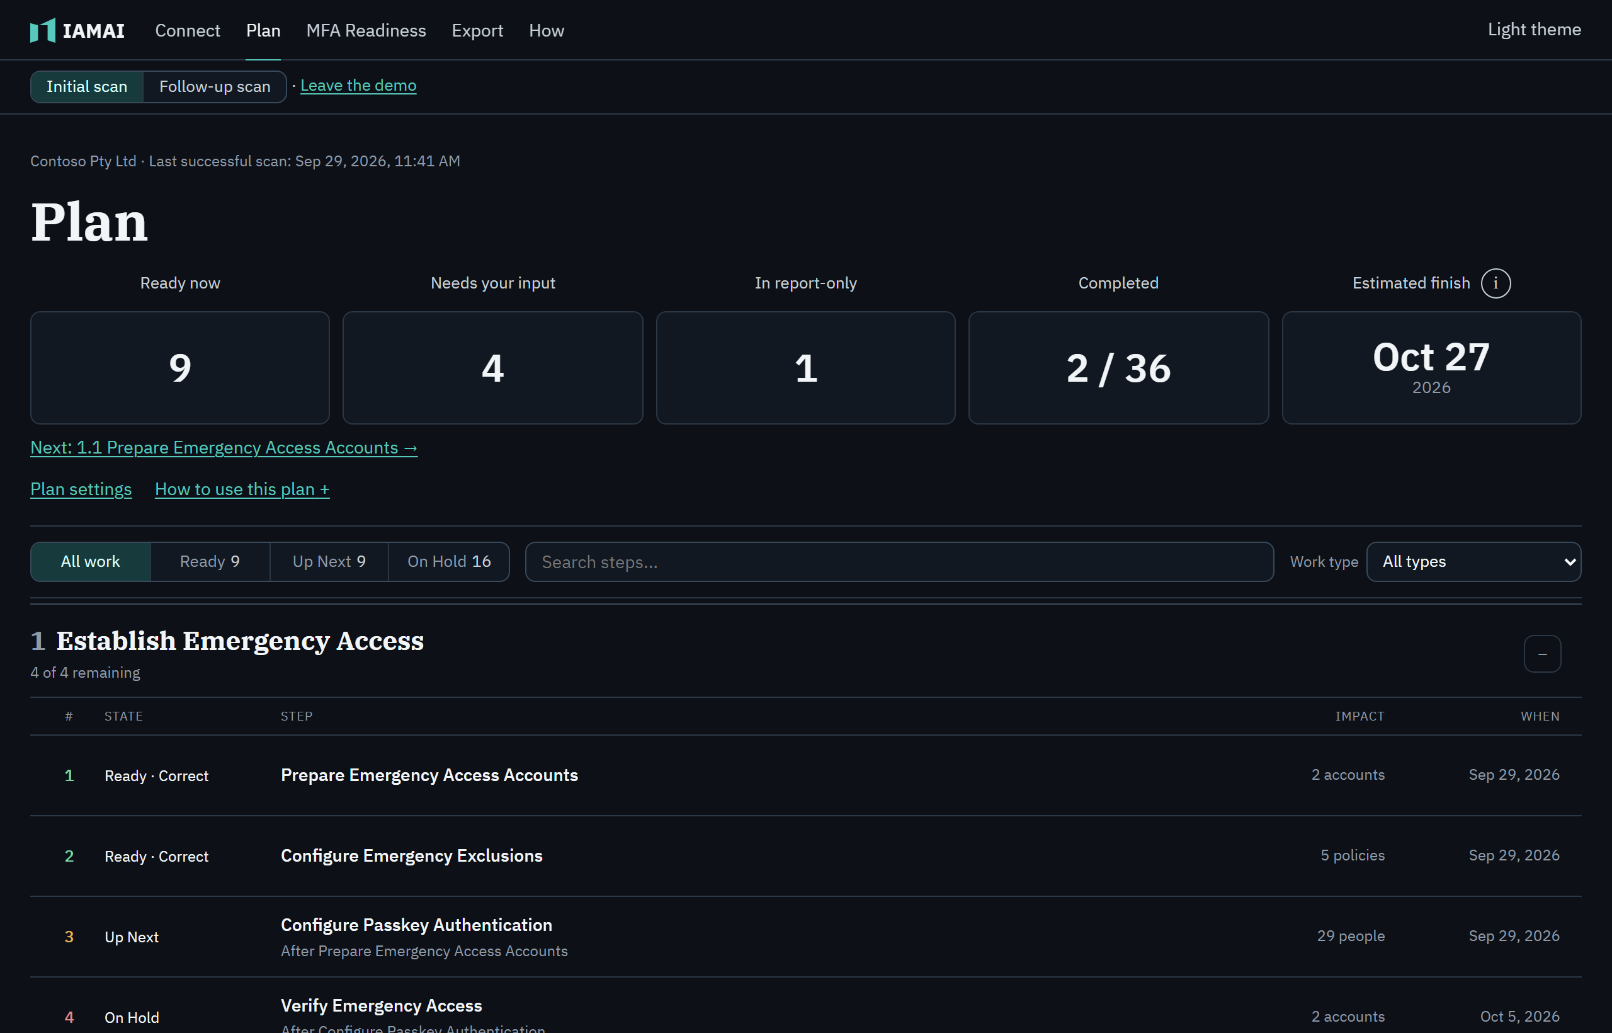
Task: Open Configure Passkey Authentication step
Action: [416, 924]
